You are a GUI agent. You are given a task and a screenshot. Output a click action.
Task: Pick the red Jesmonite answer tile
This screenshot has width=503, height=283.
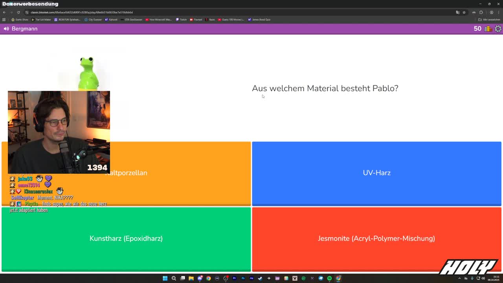pos(376,239)
